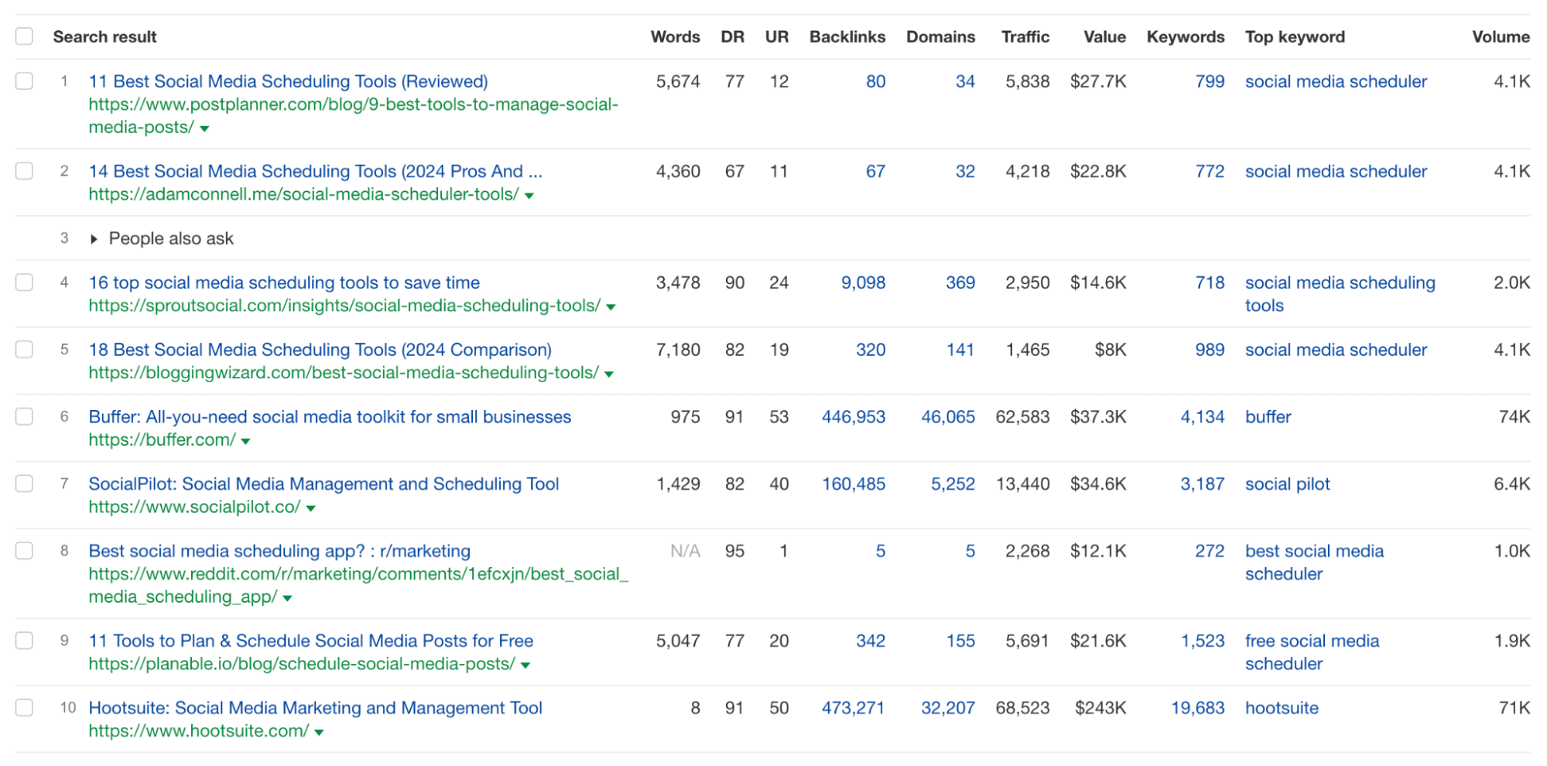Image resolution: width=1547 pixels, height=766 pixels.
Task: Open the Reddit result URL dropdown
Action: (x=287, y=597)
